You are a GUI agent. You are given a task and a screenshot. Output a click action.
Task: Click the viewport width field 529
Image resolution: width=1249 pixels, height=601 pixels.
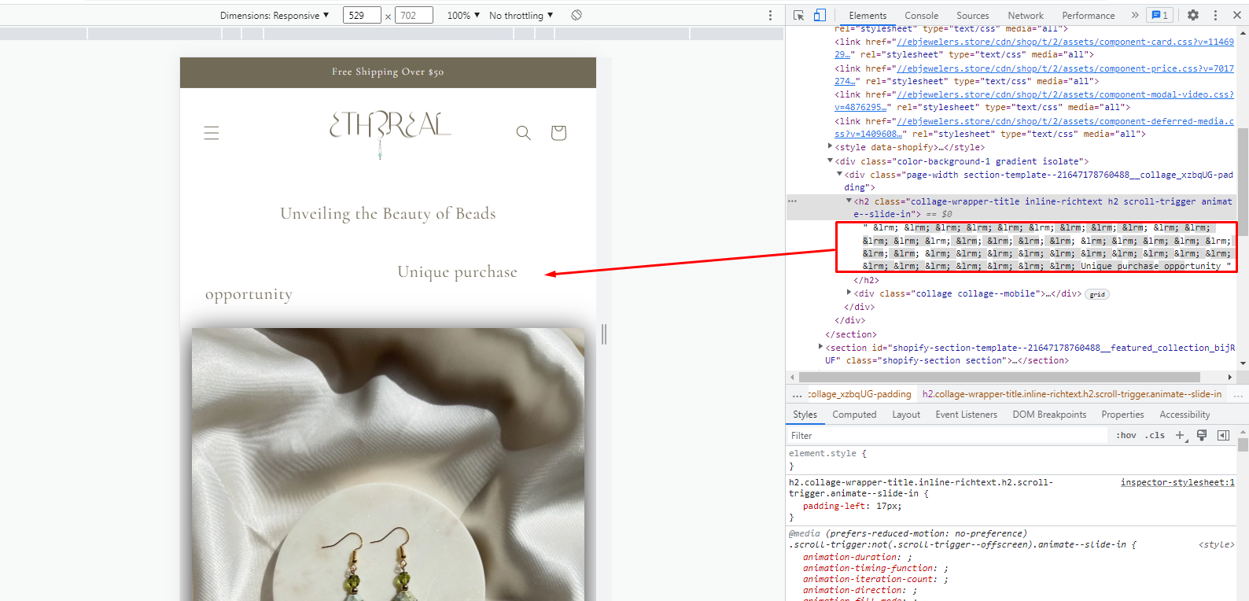point(362,15)
